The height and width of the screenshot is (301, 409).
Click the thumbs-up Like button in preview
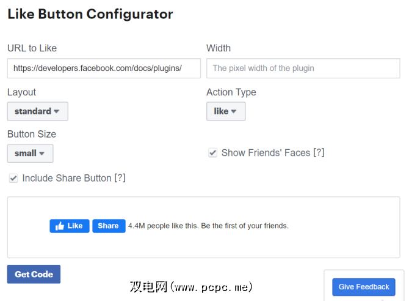(x=70, y=226)
